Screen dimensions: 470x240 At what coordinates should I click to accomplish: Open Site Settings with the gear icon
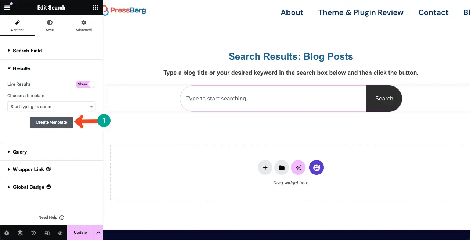pyautogui.click(x=6, y=232)
